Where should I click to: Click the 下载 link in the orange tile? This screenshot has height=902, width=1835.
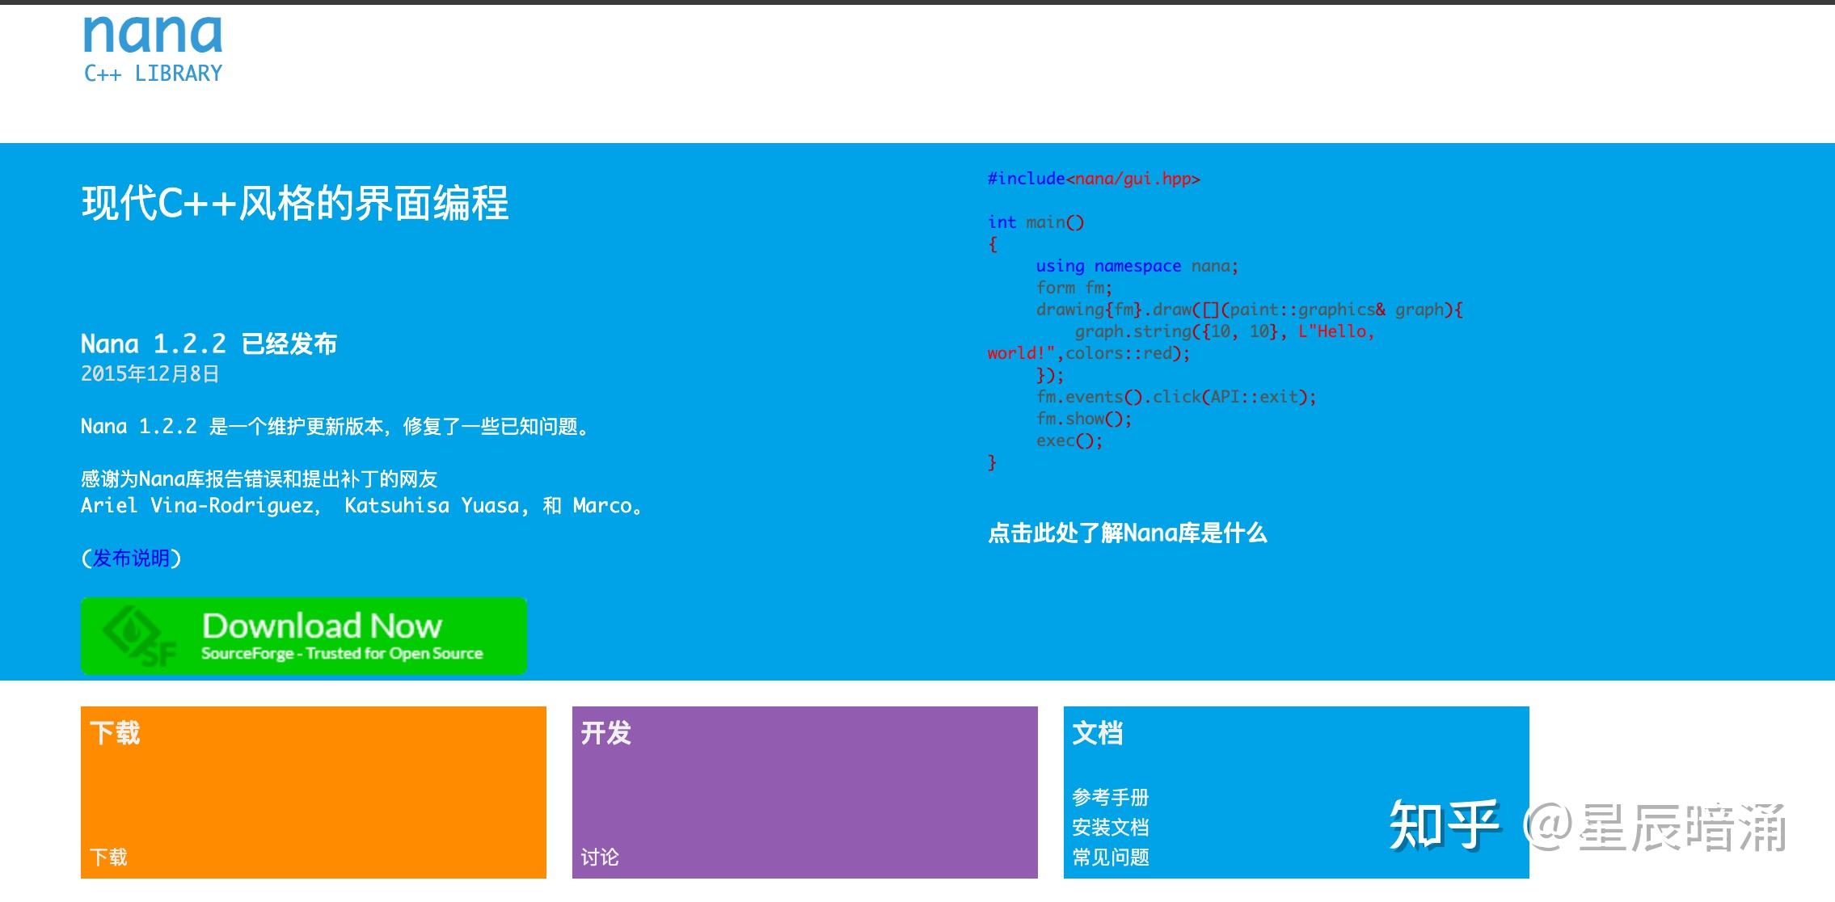tap(110, 857)
